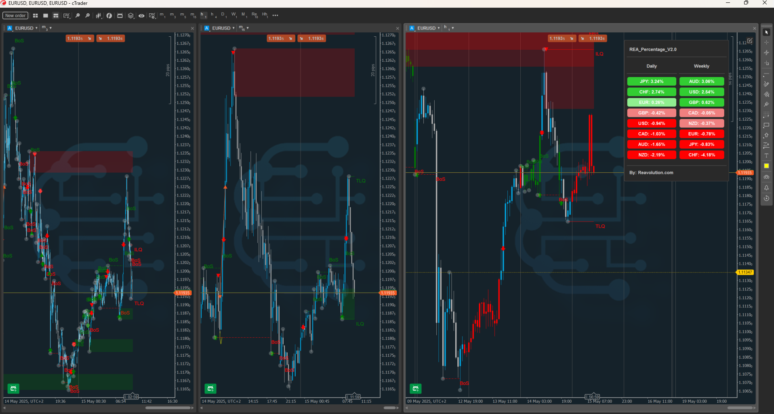Open m15 timeframe dropdown in second chart
Viewport: 774px width, 414px height.
244,28
